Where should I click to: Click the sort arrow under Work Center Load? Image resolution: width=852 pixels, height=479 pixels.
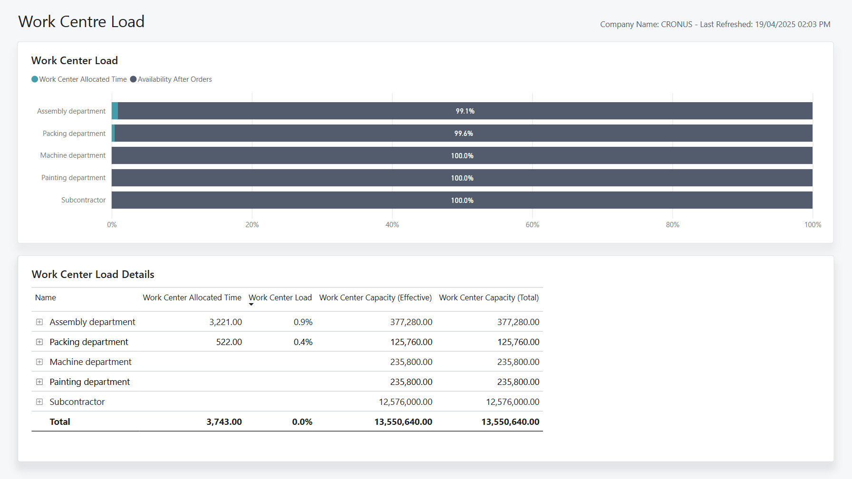click(251, 304)
